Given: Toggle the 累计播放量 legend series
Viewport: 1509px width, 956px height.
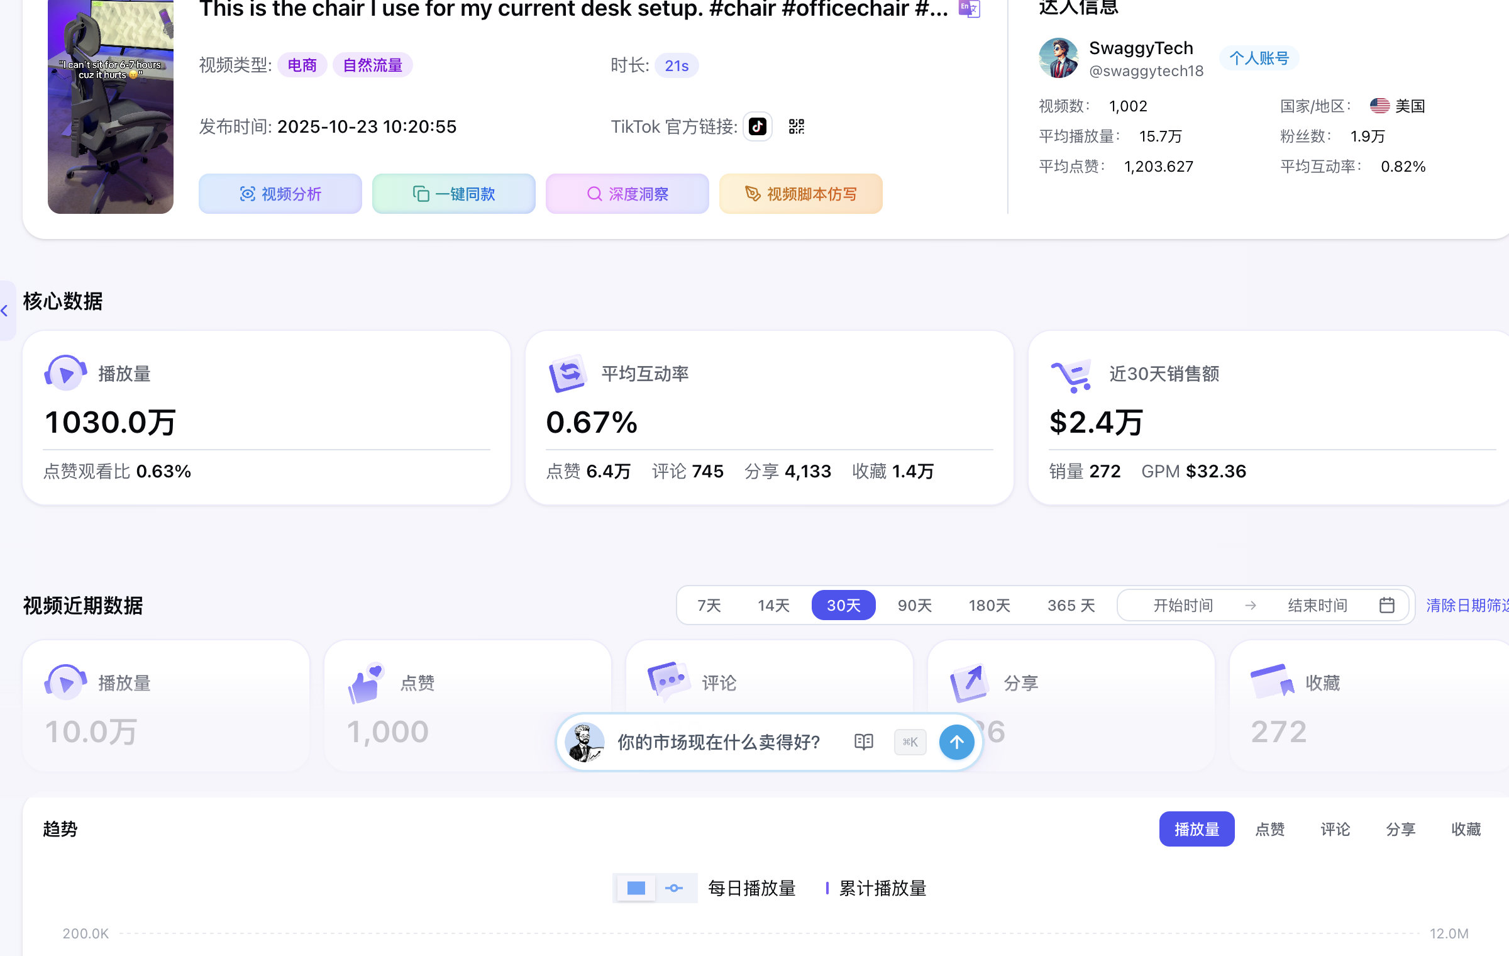Looking at the screenshot, I should point(876,888).
